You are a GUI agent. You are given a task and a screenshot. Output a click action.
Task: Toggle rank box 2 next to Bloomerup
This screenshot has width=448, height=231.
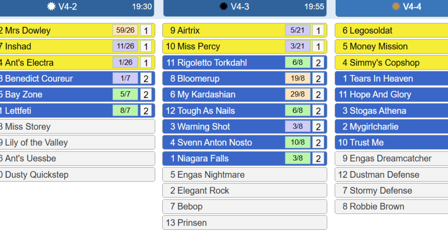pos(318,78)
